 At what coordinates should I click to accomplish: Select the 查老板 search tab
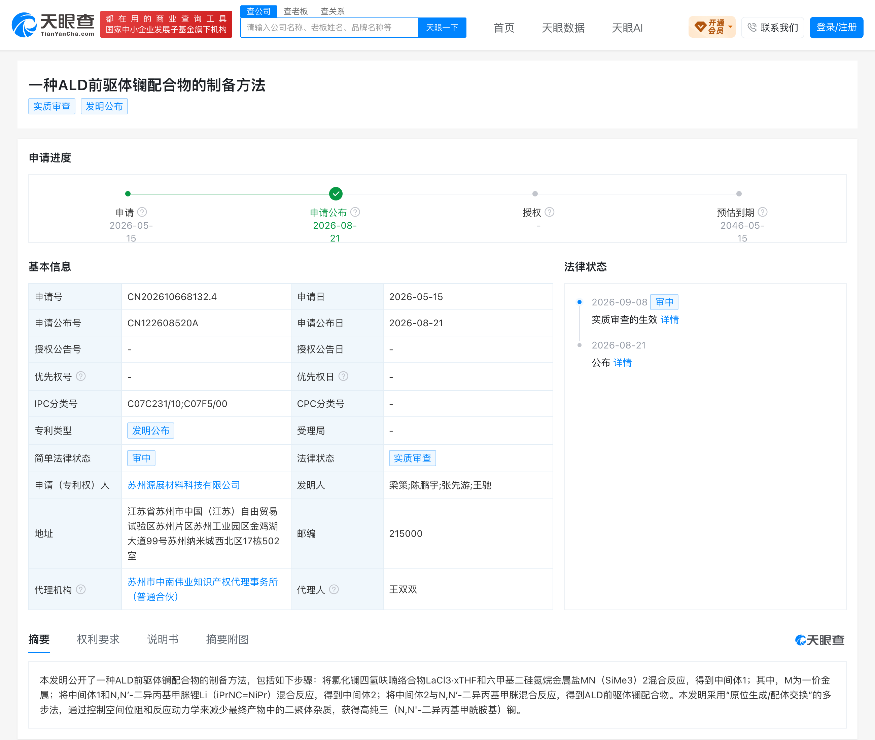[x=295, y=11]
